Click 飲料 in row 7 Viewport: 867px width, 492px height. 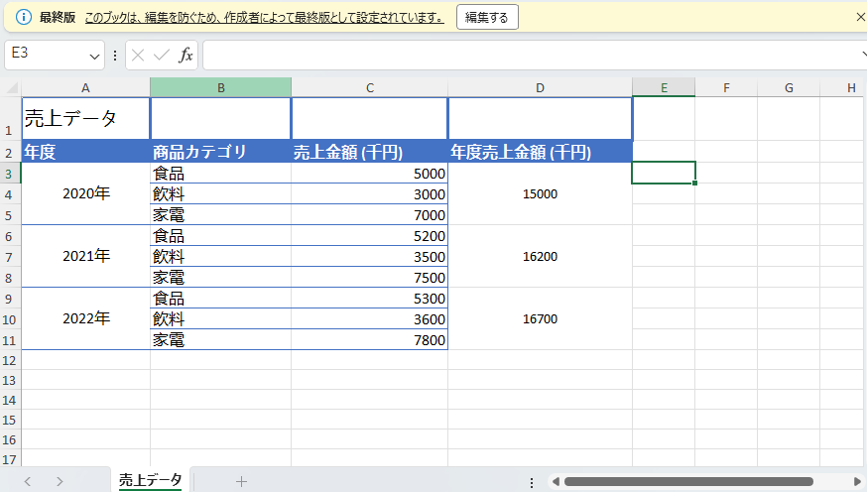pyautogui.click(x=220, y=257)
